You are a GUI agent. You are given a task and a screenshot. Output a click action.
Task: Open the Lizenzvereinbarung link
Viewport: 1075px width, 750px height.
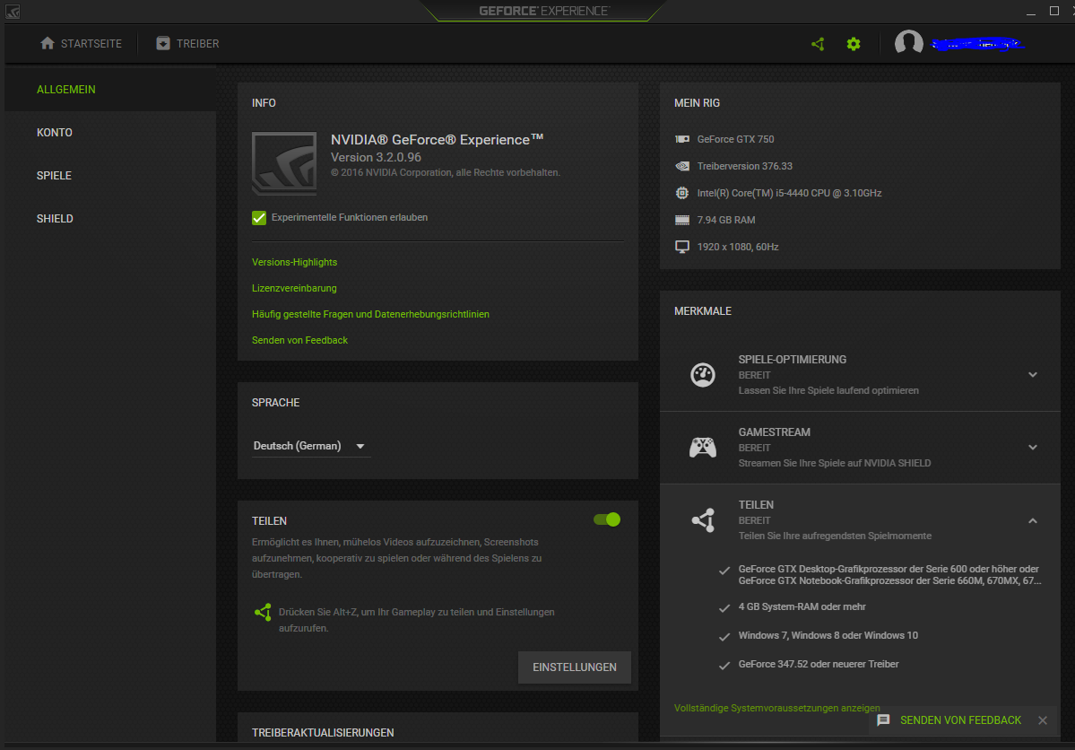294,288
